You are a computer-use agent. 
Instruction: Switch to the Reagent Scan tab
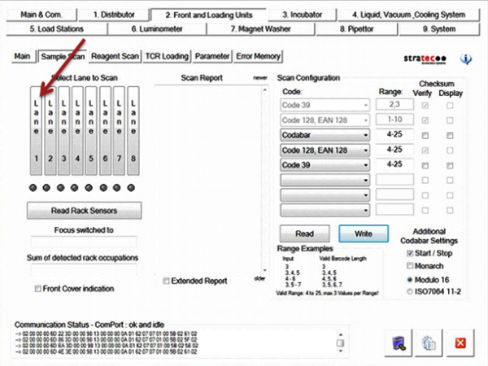(114, 56)
